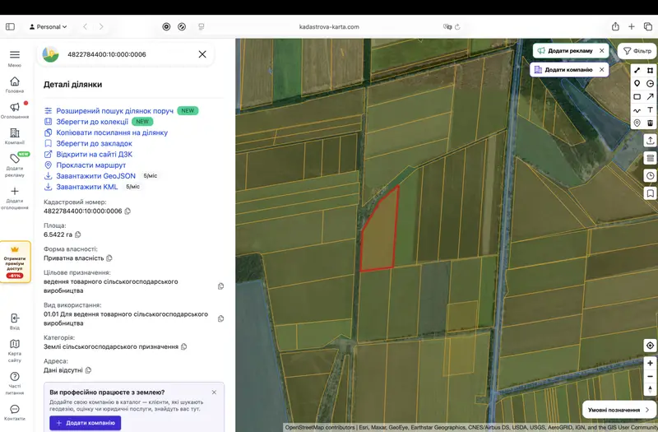Copy Категорія land category value

(183, 346)
